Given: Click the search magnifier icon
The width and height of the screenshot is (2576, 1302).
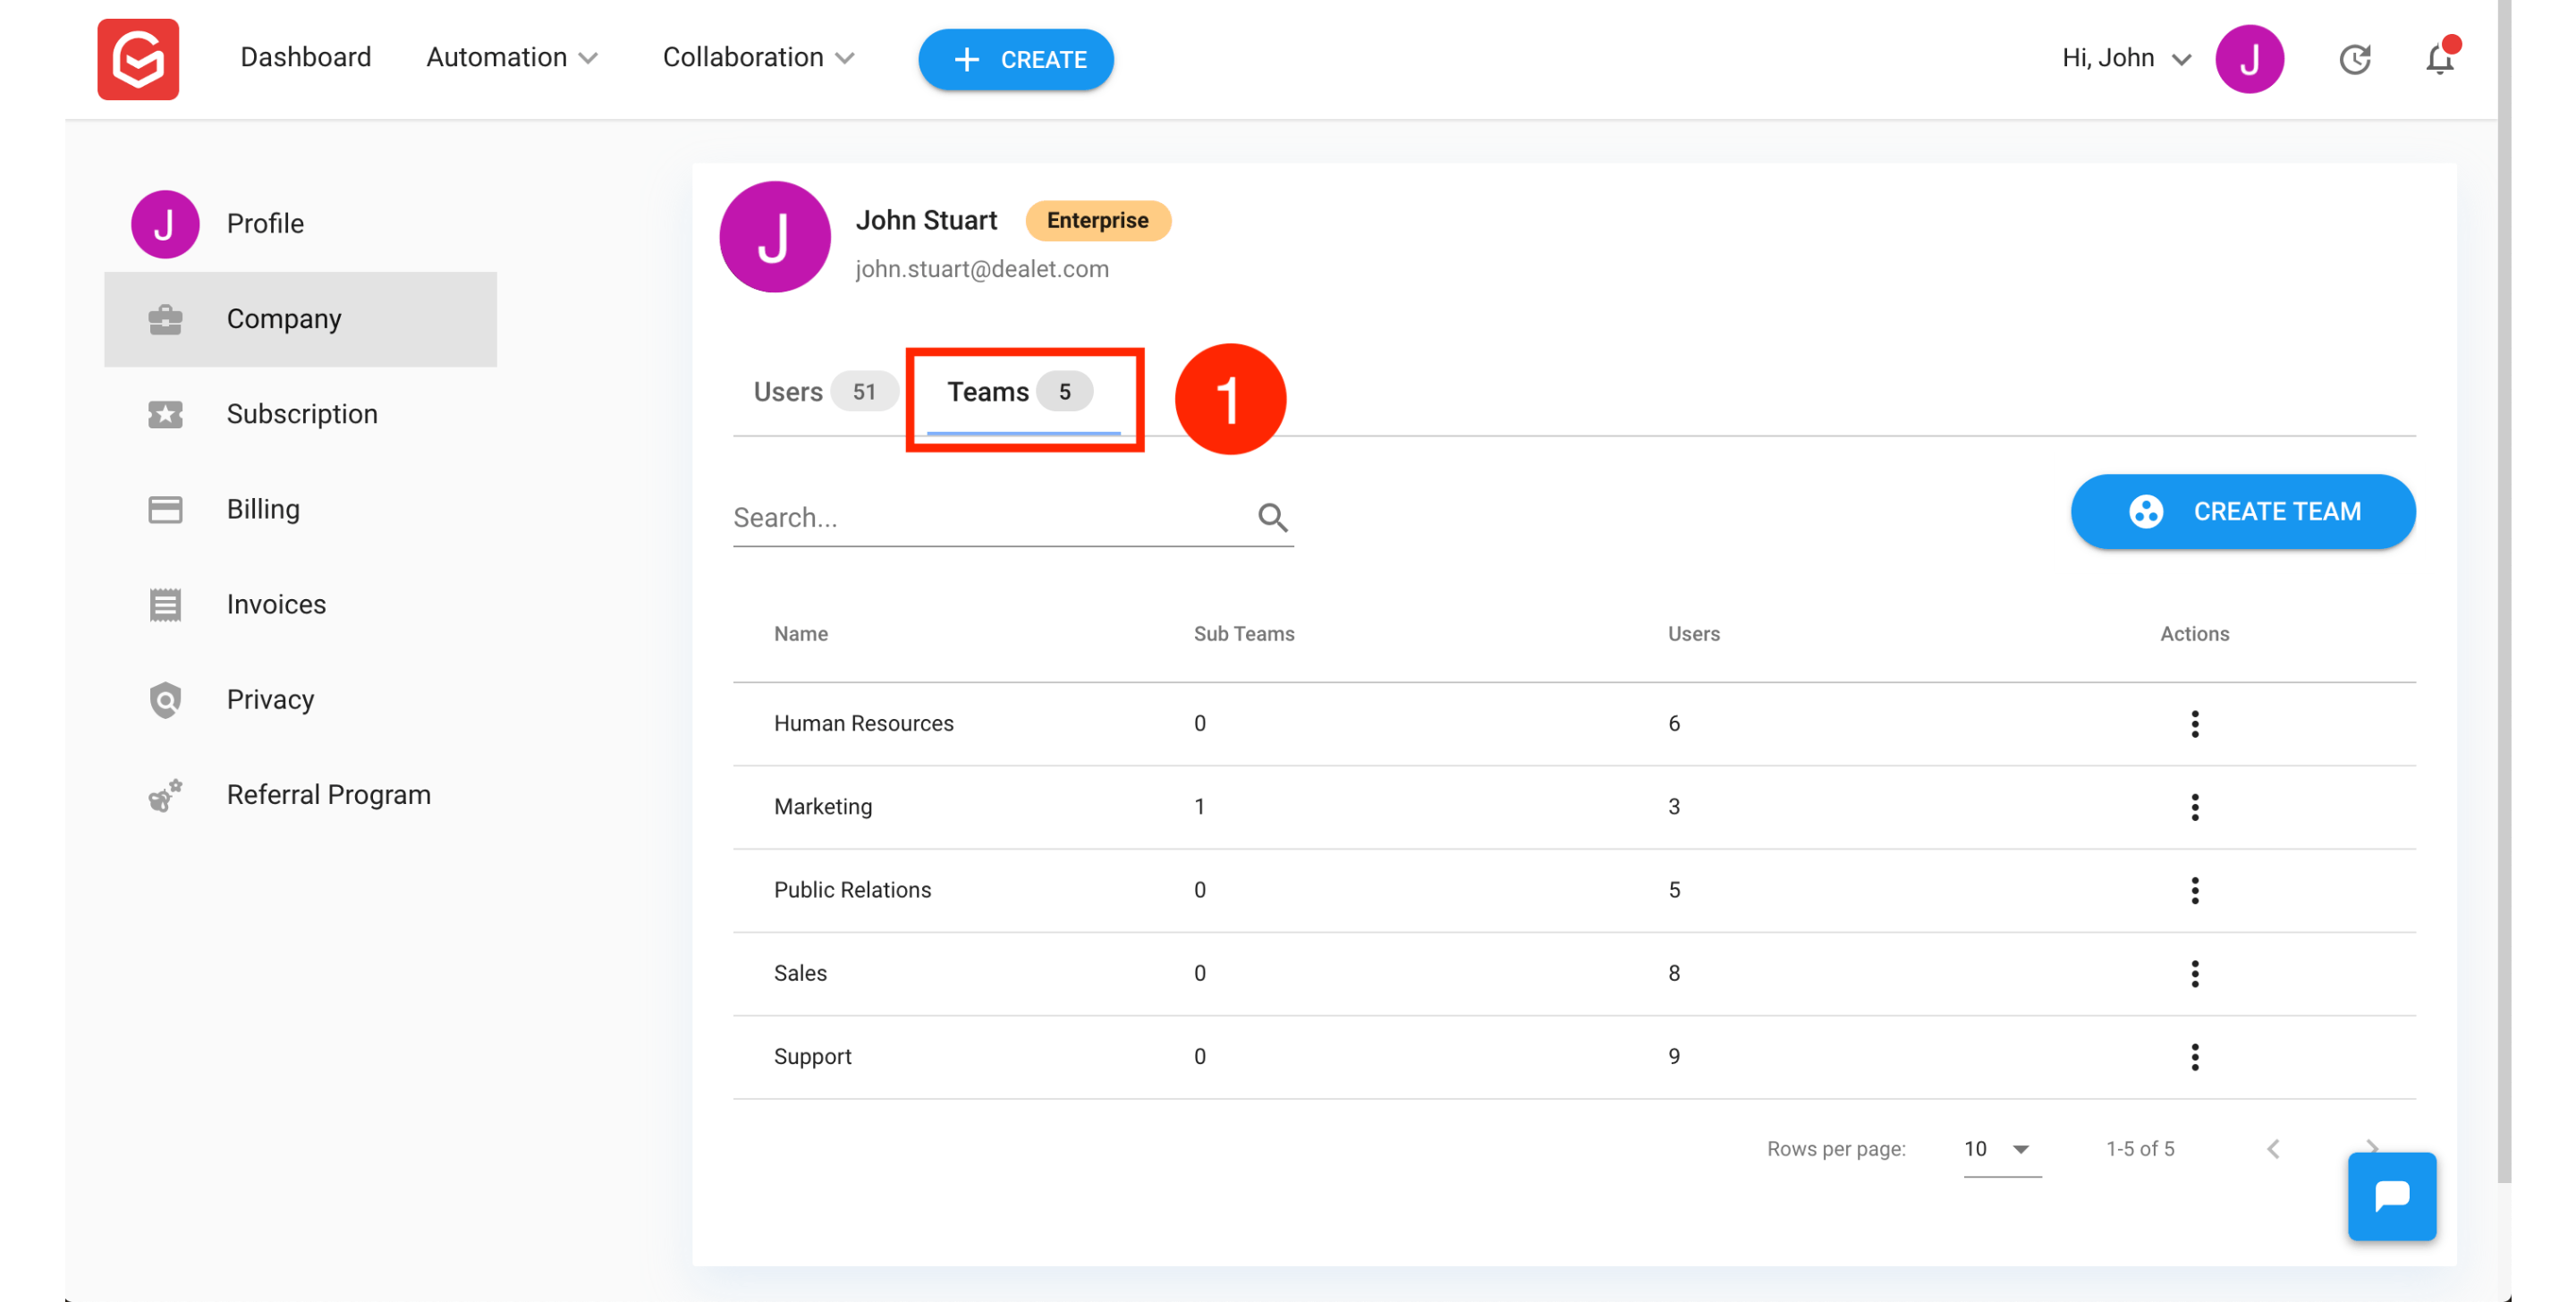Looking at the screenshot, I should coord(1272,517).
